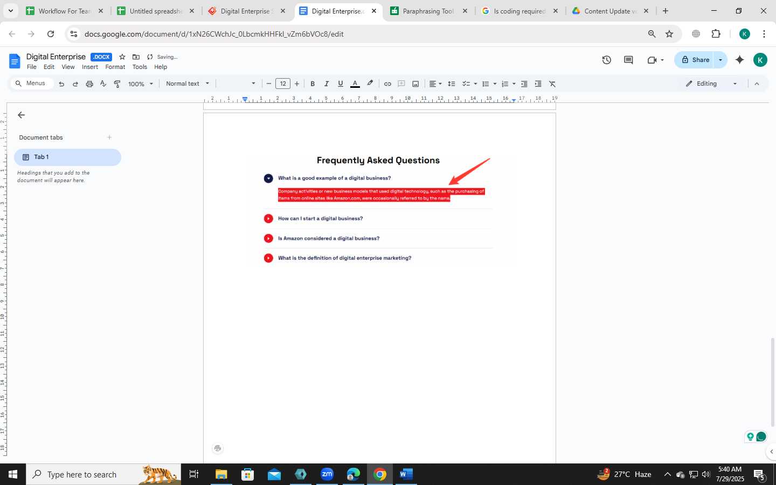Click the bulleted list icon
Image resolution: width=776 pixels, height=485 pixels.
tap(486, 84)
